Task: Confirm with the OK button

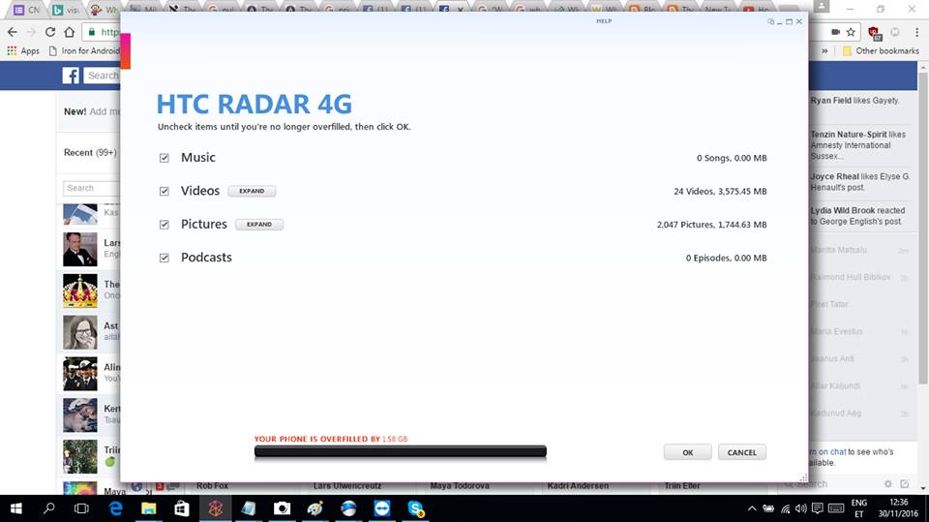Action: pyautogui.click(x=687, y=452)
